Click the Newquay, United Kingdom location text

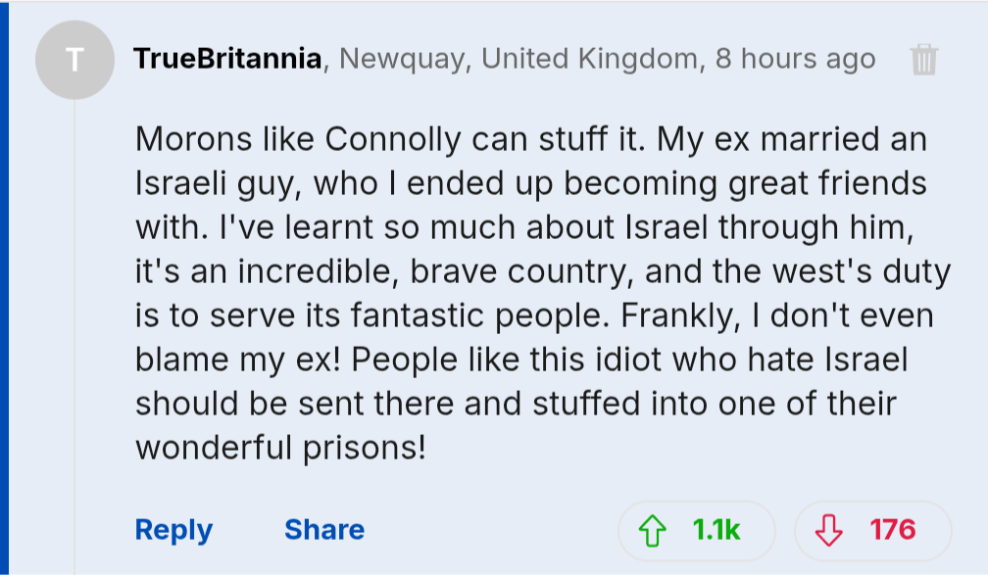[x=519, y=59]
